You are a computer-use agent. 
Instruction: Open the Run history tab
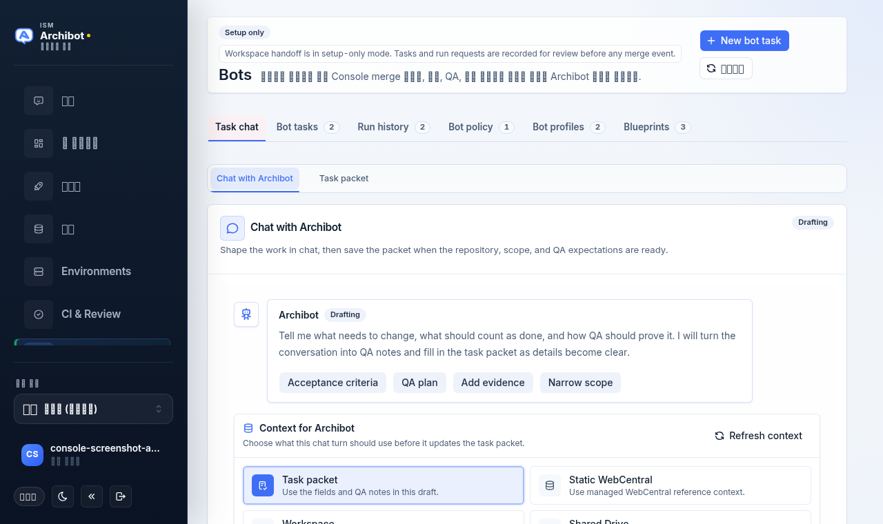[393, 127]
